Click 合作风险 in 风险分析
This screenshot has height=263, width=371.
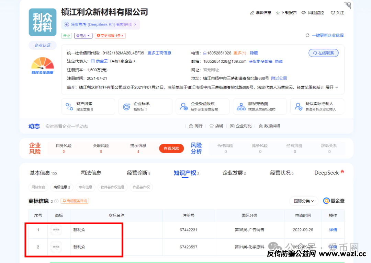click(225, 148)
